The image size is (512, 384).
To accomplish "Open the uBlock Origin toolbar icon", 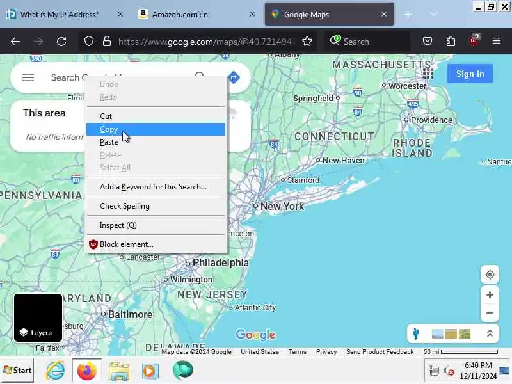I will [x=474, y=41].
